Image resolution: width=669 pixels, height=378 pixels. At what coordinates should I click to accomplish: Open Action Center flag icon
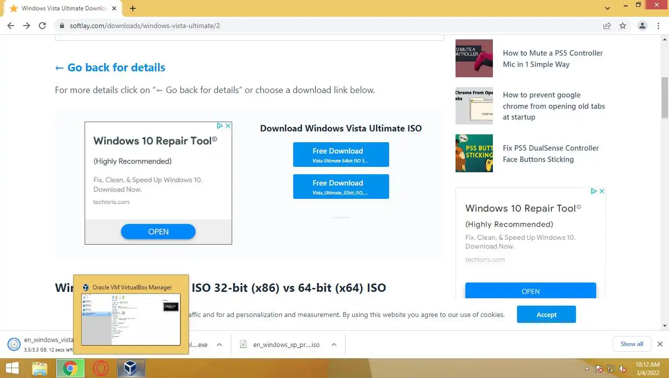click(599, 369)
